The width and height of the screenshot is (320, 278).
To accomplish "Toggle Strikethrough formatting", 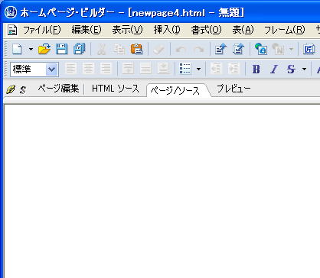I will (291, 69).
